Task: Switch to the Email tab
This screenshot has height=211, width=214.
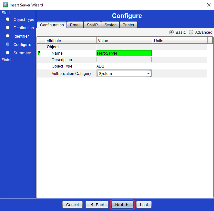Action: (x=75, y=25)
